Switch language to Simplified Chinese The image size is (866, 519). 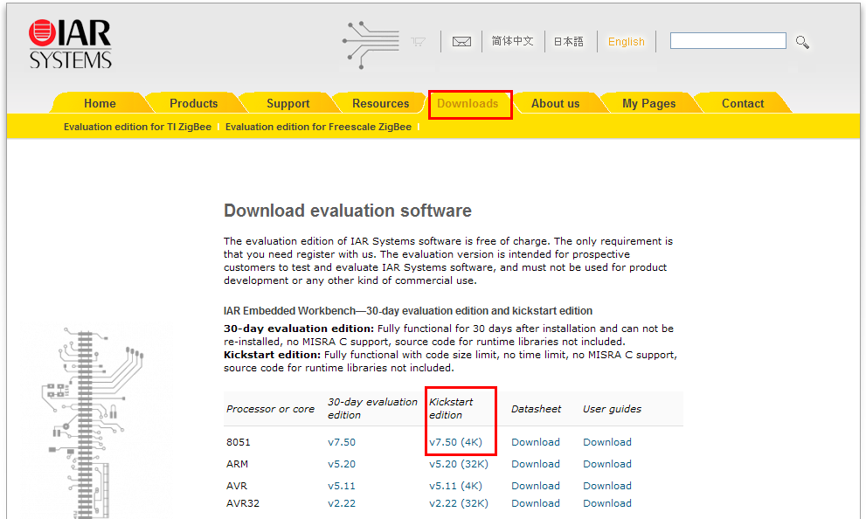(513, 41)
